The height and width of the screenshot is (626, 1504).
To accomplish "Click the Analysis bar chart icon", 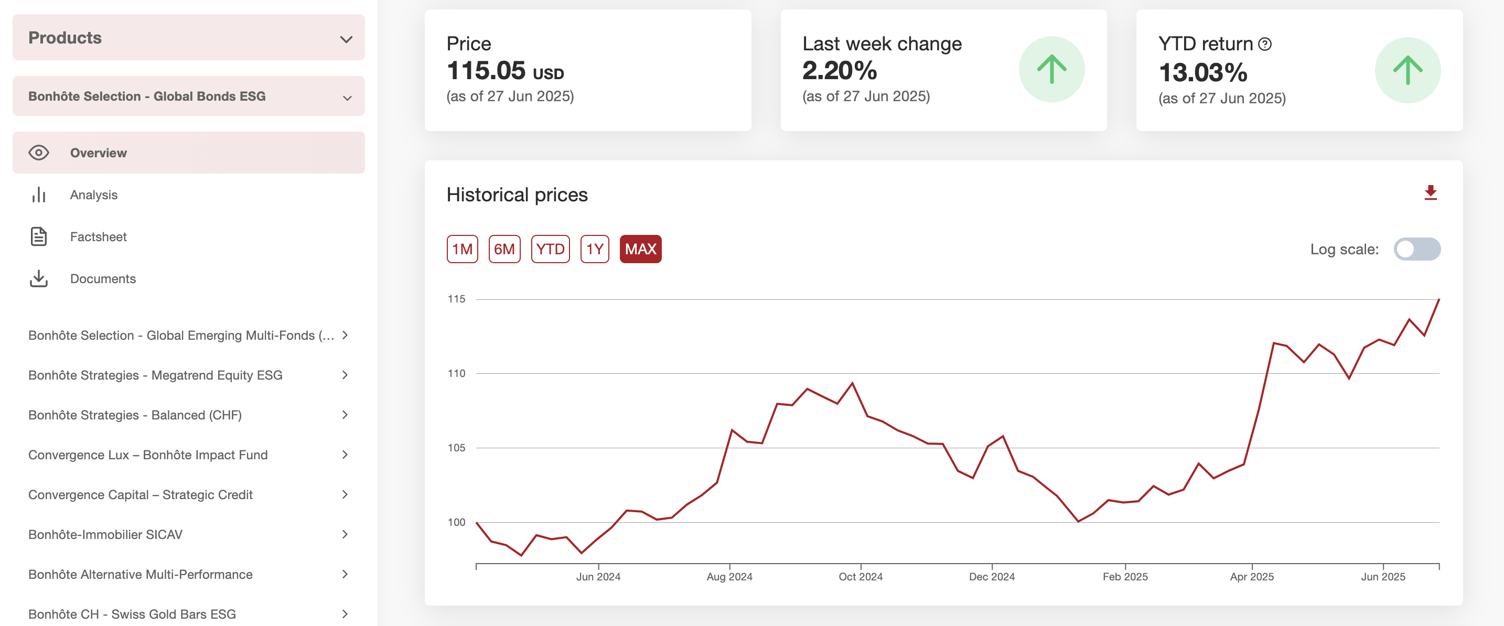I will pyautogui.click(x=38, y=195).
